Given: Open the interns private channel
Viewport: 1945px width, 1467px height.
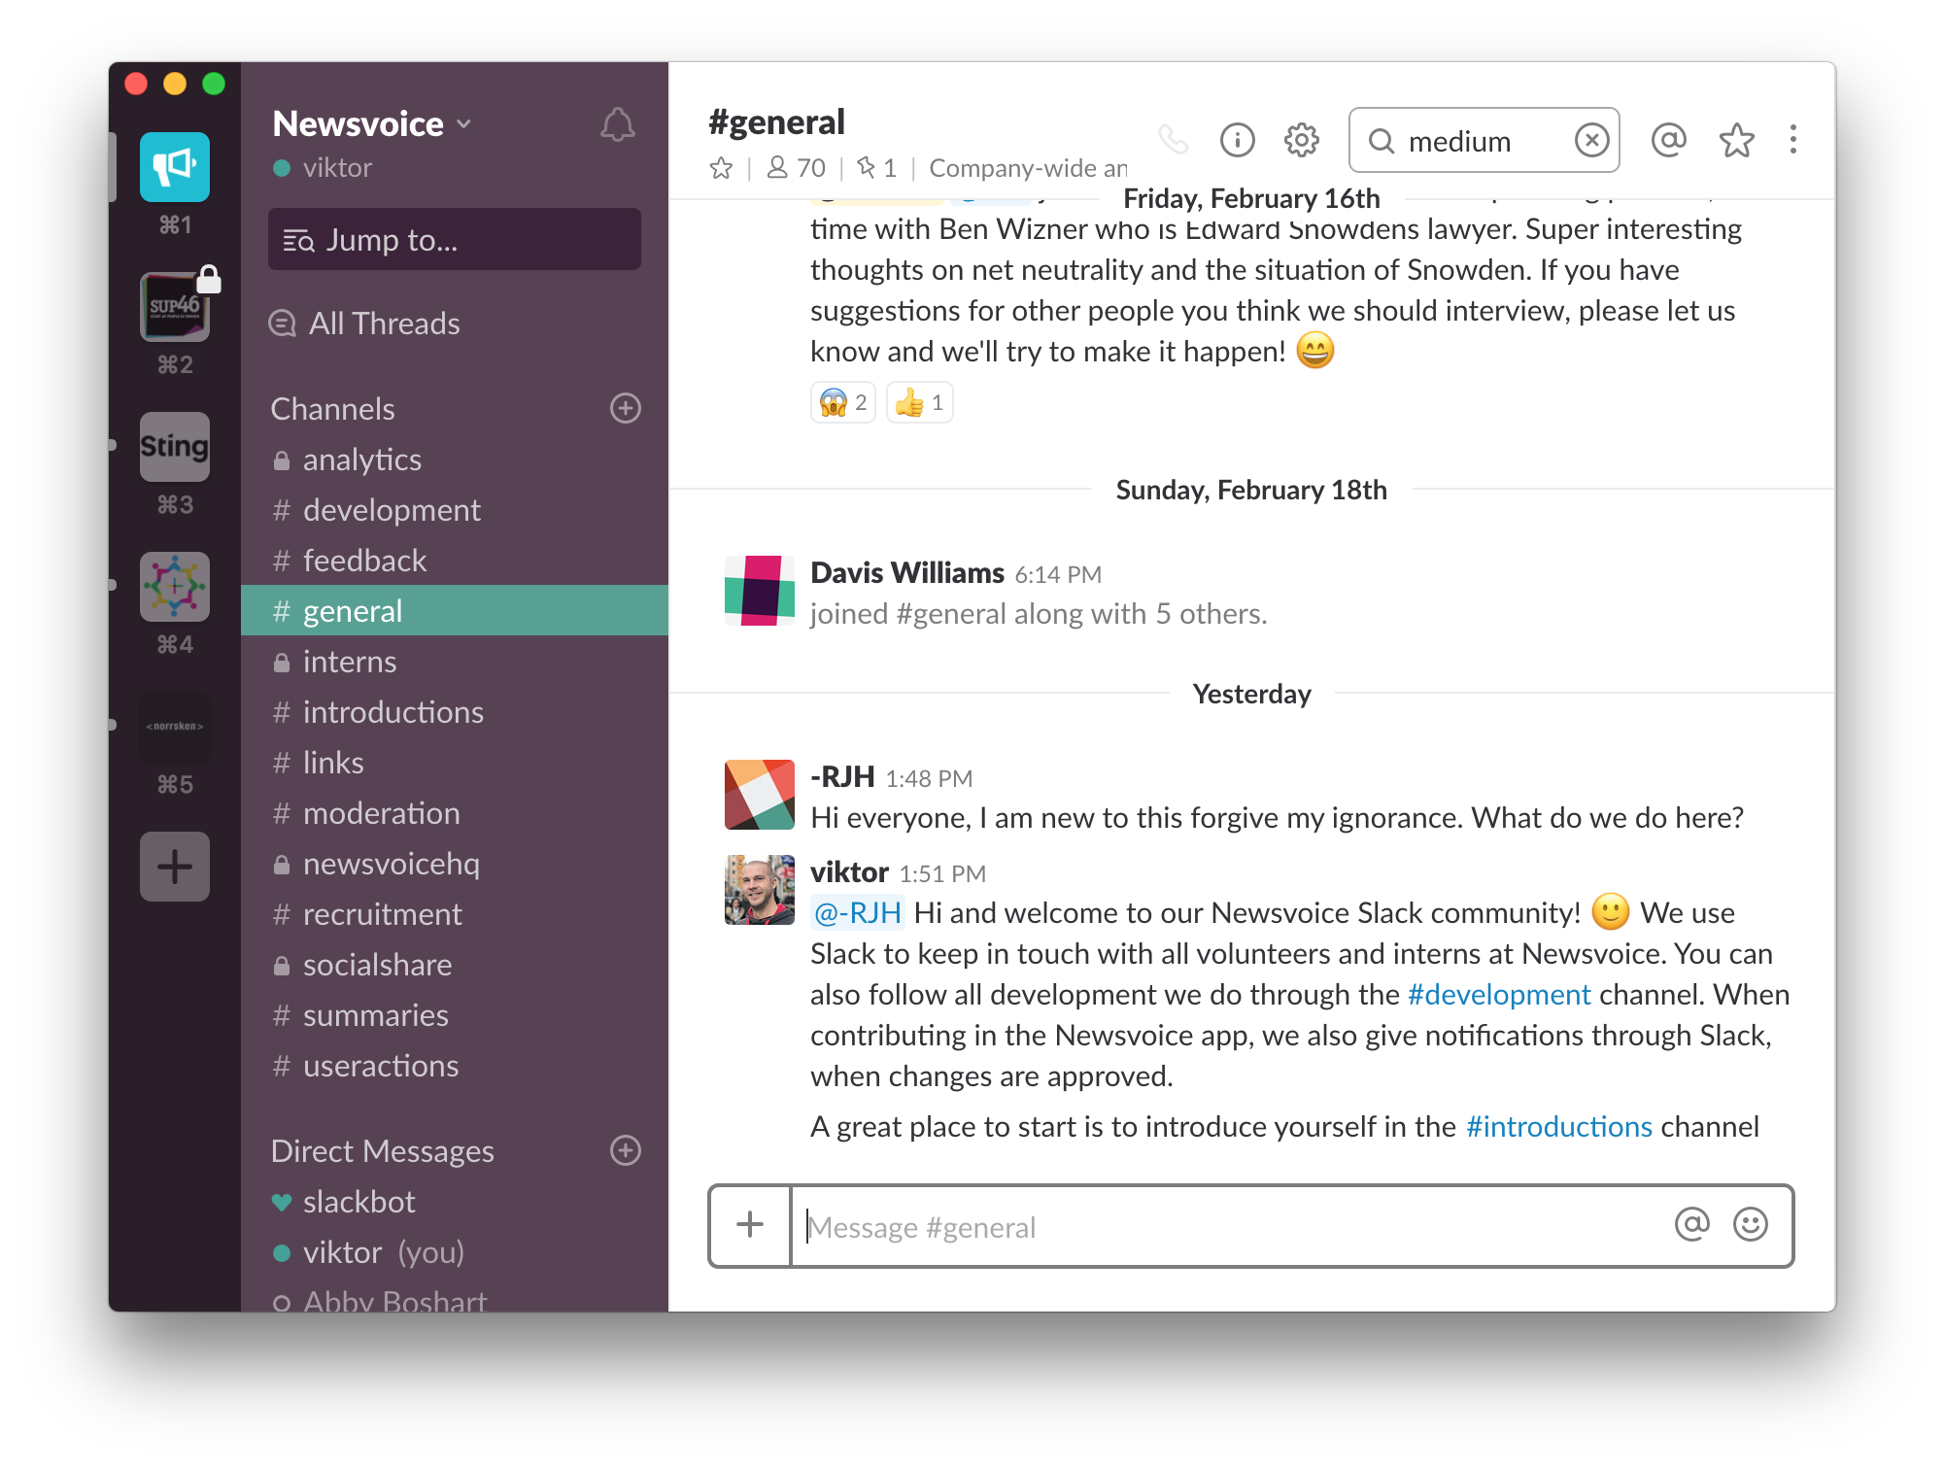Looking at the screenshot, I should (455, 662).
